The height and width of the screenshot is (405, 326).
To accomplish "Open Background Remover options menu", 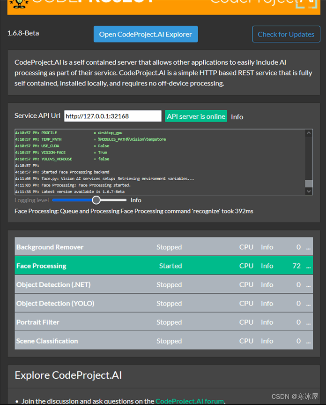I will (x=308, y=248).
